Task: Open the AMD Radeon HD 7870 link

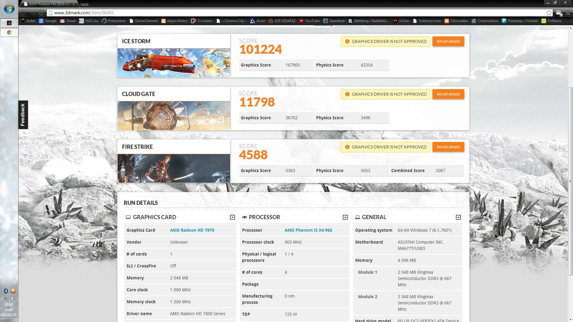Action: pyautogui.click(x=192, y=230)
